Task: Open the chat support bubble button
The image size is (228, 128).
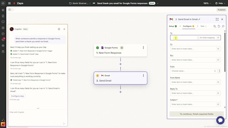Action: click(220, 120)
